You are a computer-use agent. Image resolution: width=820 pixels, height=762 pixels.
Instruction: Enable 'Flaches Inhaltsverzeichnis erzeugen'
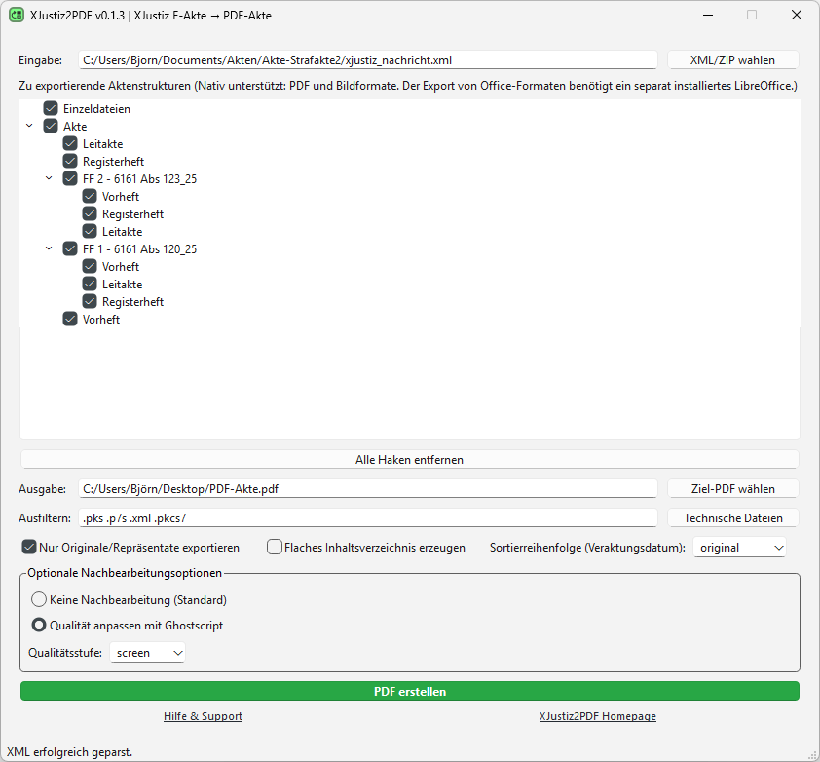274,547
